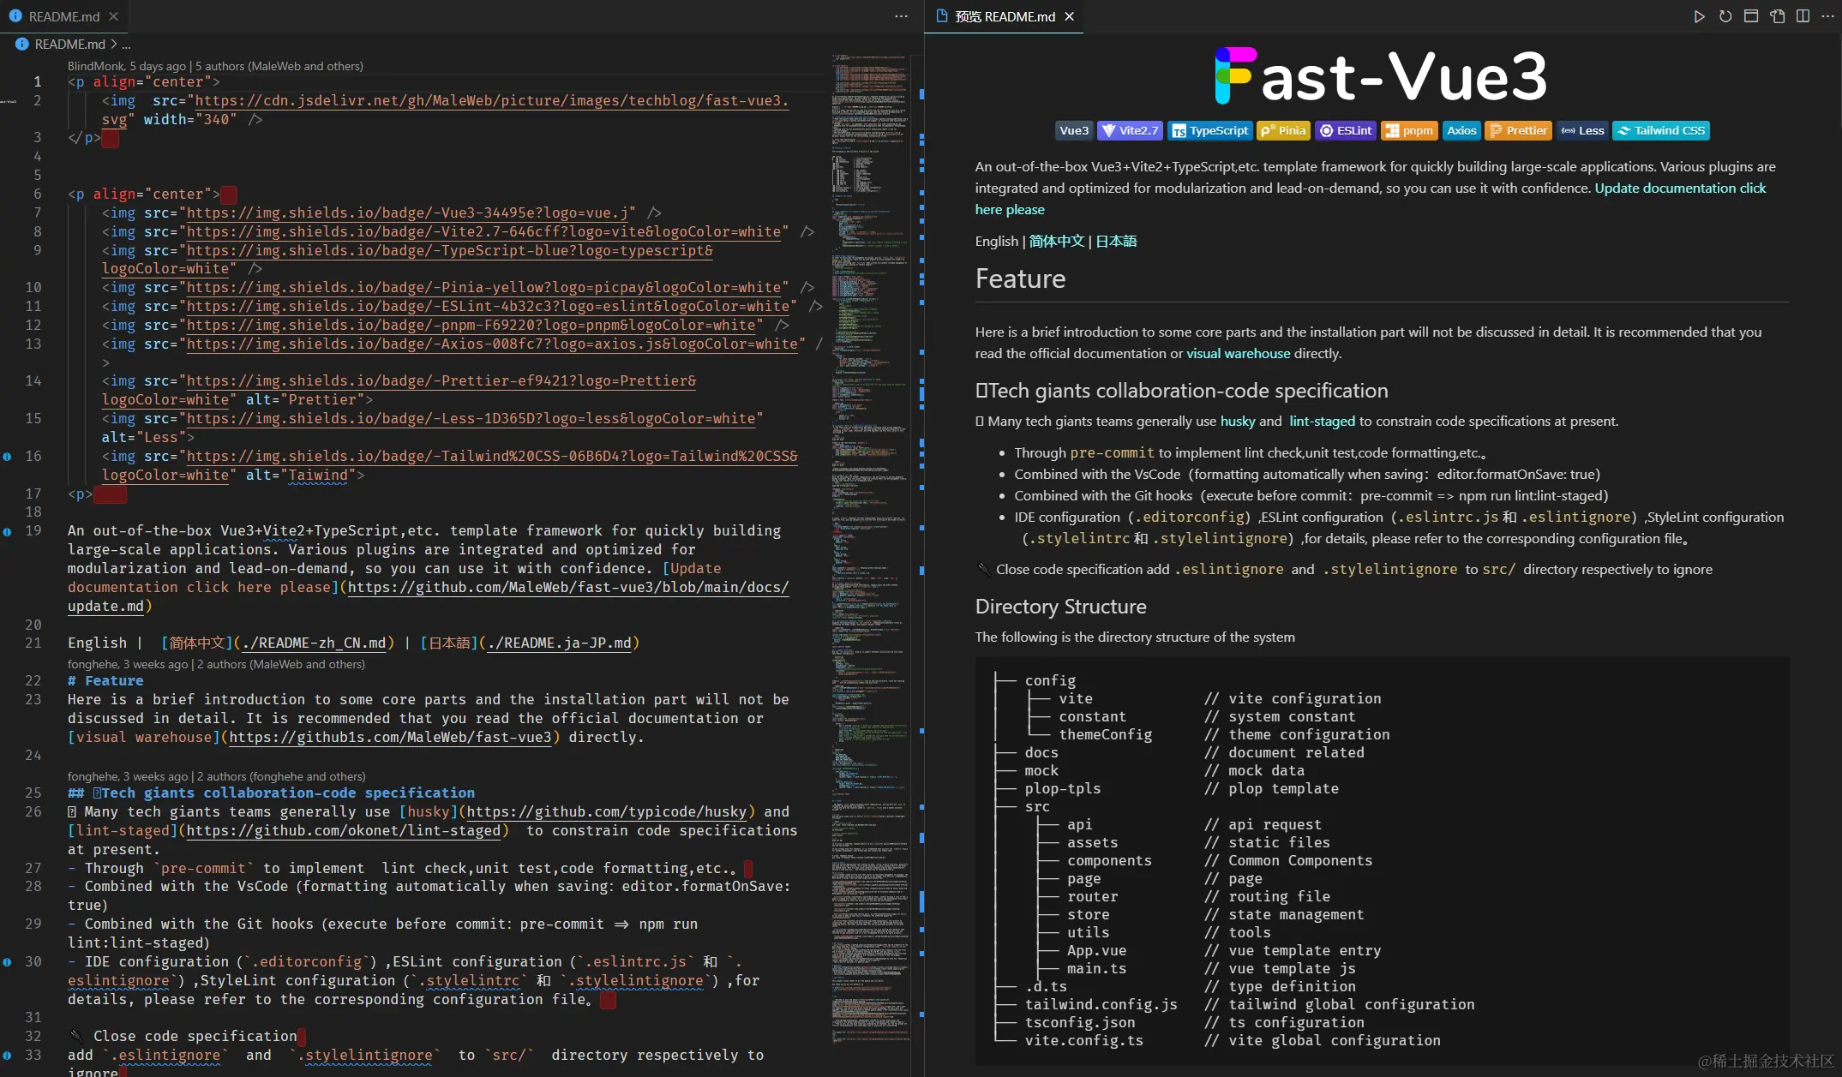Viewport: 1842px width, 1077px height.
Task: Click the line 16 gutter blue dot
Action: (8, 457)
